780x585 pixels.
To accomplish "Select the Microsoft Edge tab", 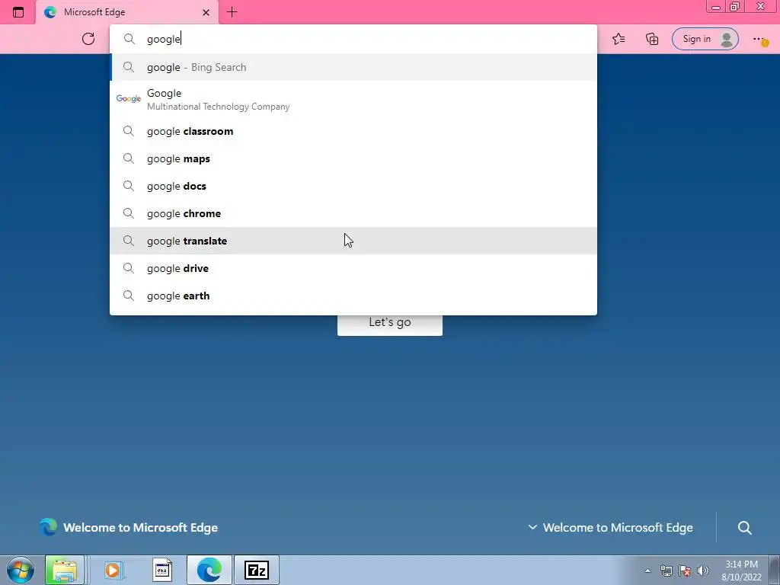I will point(127,12).
